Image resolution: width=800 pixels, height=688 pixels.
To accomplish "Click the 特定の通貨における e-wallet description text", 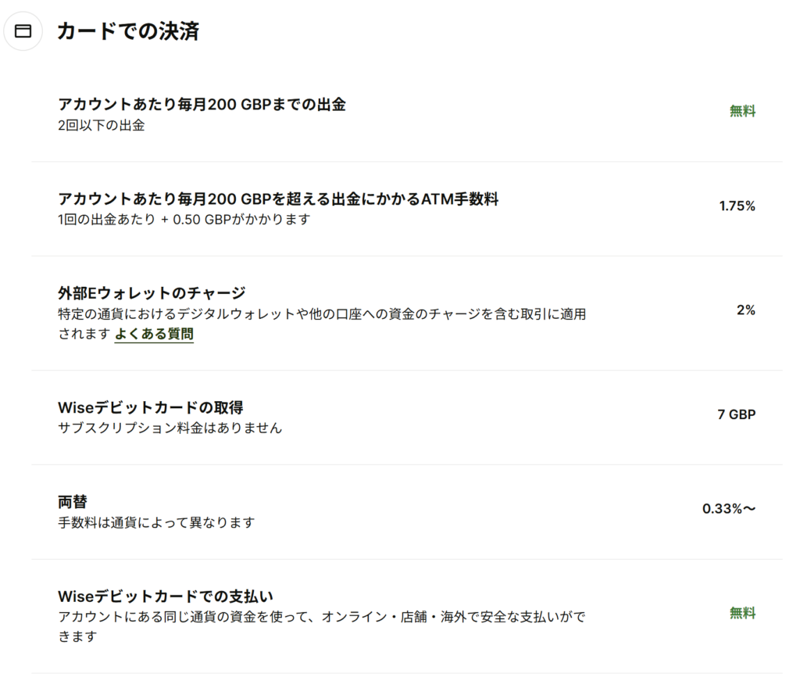I will click(x=322, y=315).
